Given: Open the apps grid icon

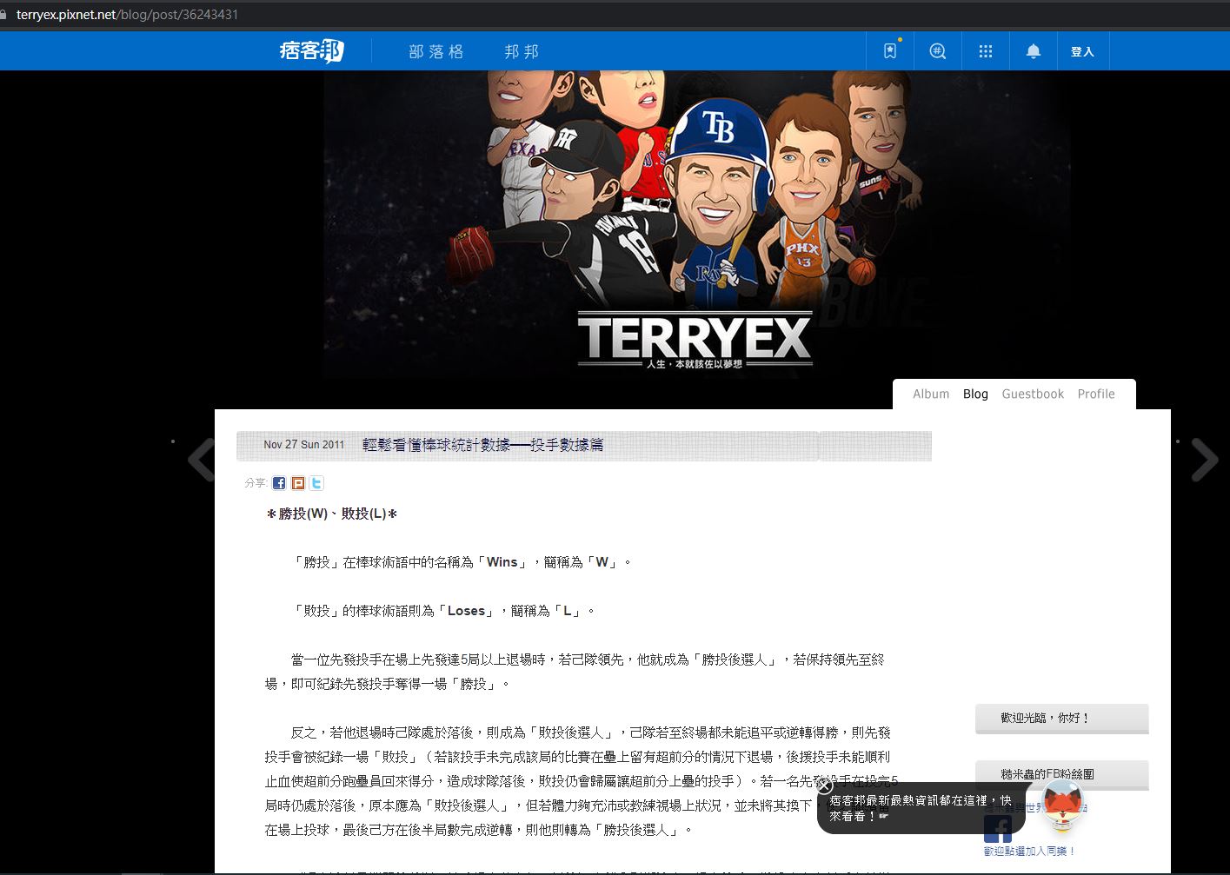Looking at the screenshot, I should point(986,51).
